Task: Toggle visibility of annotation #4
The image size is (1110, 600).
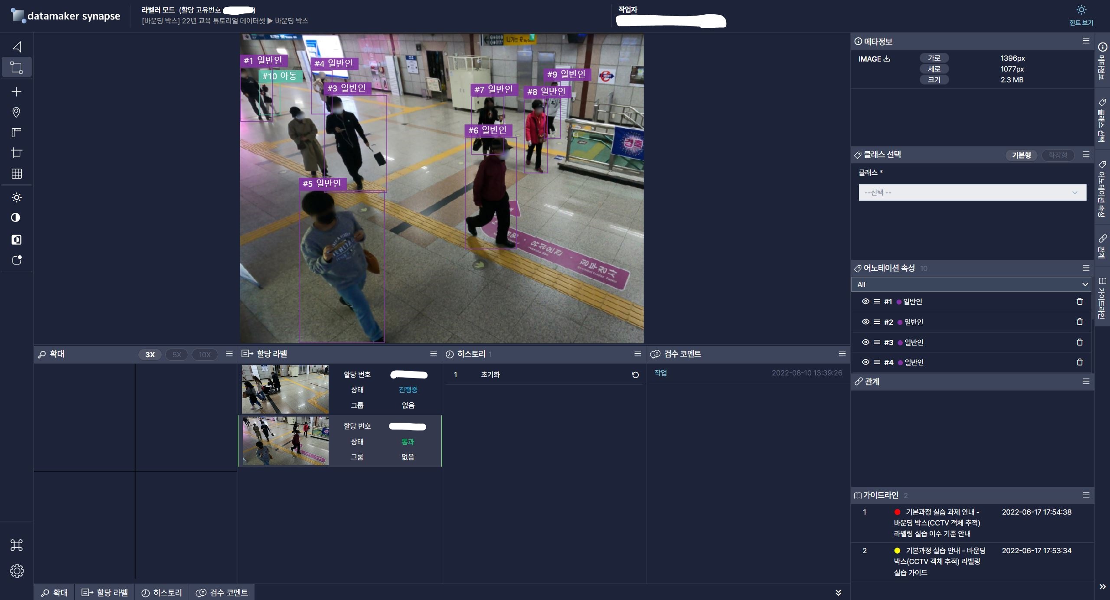Action: pos(865,362)
